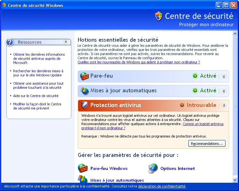Expand the Mises à jour automatiques section chevron
The image size is (239, 191).
(x=224, y=91)
